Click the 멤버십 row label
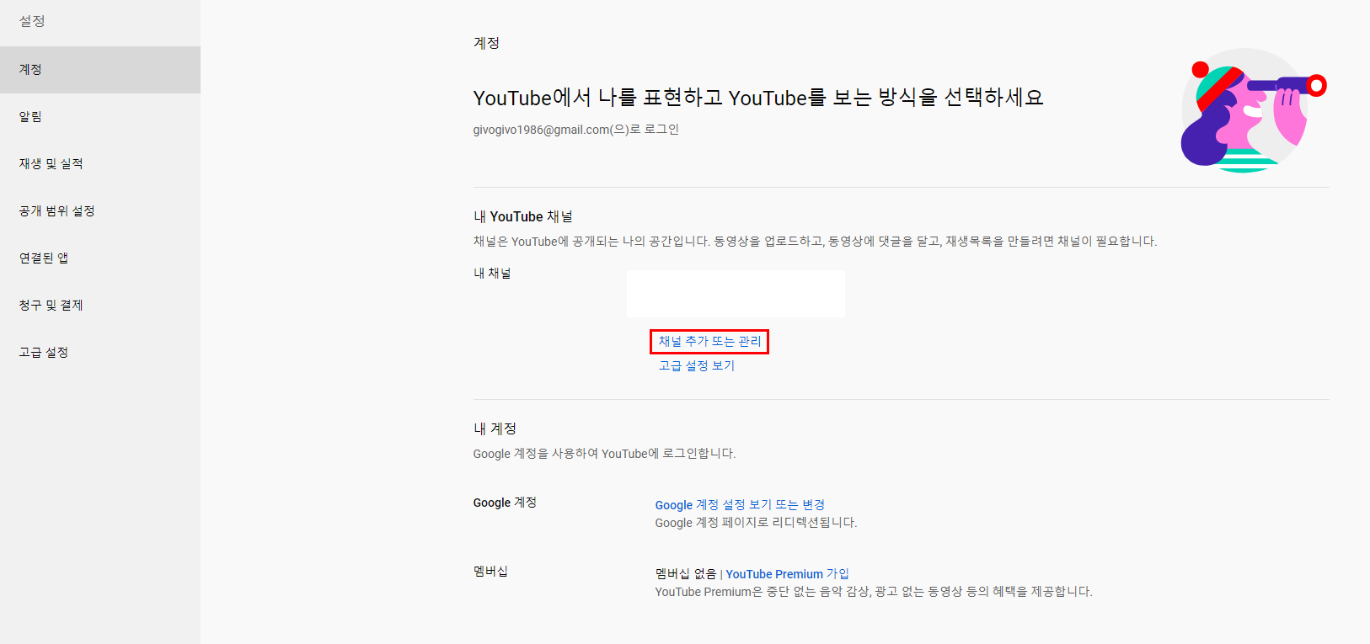The height and width of the screenshot is (644, 1370). tap(490, 572)
